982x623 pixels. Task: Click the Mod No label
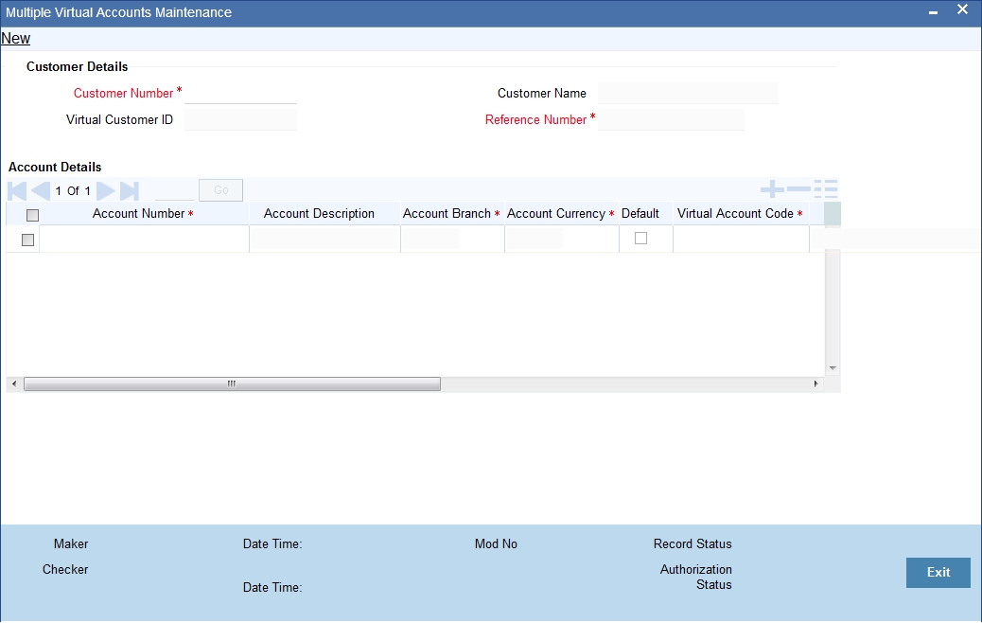496,544
